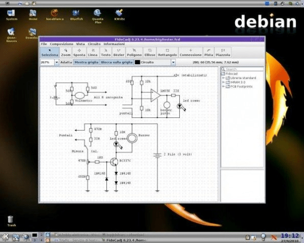
Task: Select the Testo text tool
Action: [x=106, y=53]
